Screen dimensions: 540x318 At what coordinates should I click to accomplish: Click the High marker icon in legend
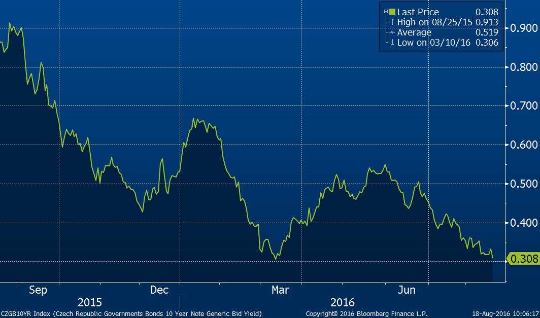tap(392, 22)
